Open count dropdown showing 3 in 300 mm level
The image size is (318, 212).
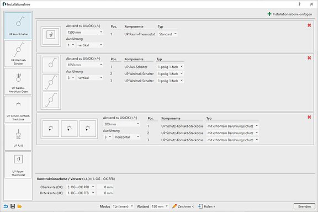point(108,137)
